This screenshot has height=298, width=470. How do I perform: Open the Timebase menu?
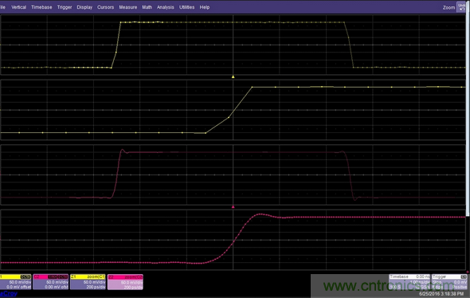coord(41,7)
